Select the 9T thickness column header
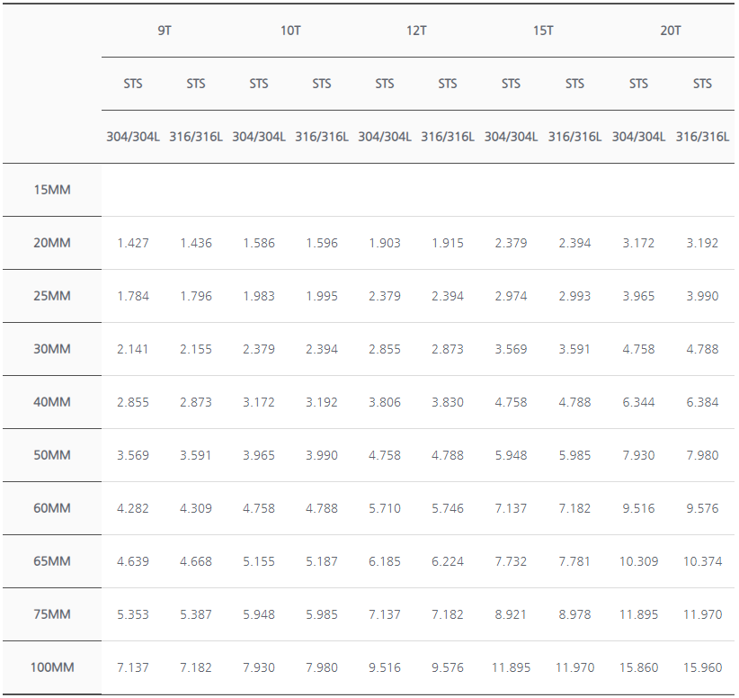Screen dimensions: 739x698 164,31
